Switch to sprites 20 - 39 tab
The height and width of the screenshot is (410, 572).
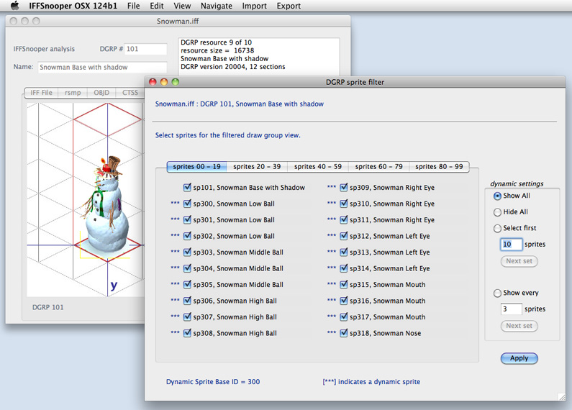pyautogui.click(x=257, y=167)
